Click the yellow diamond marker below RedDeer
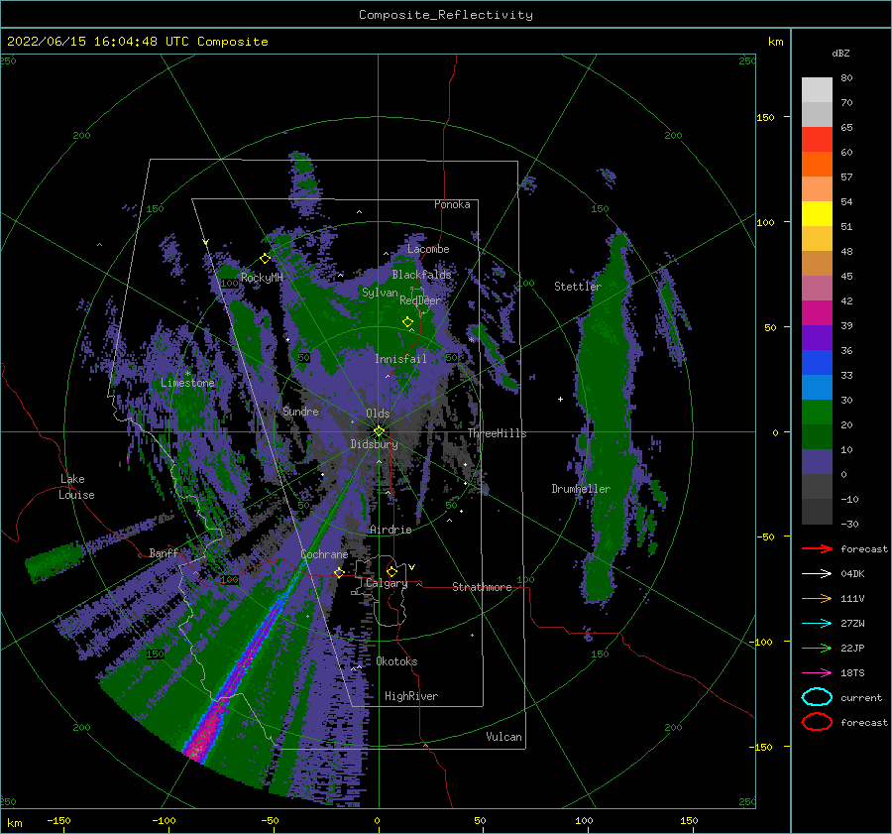This screenshot has width=892, height=834. click(407, 322)
